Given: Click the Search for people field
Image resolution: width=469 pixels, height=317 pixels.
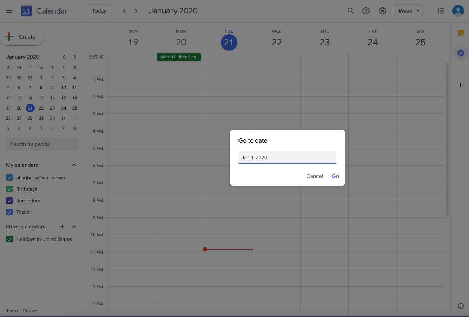Looking at the screenshot, I should [42, 144].
